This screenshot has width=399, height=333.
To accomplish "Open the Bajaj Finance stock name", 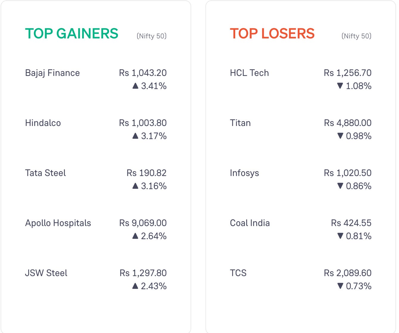I will point(52,73).
